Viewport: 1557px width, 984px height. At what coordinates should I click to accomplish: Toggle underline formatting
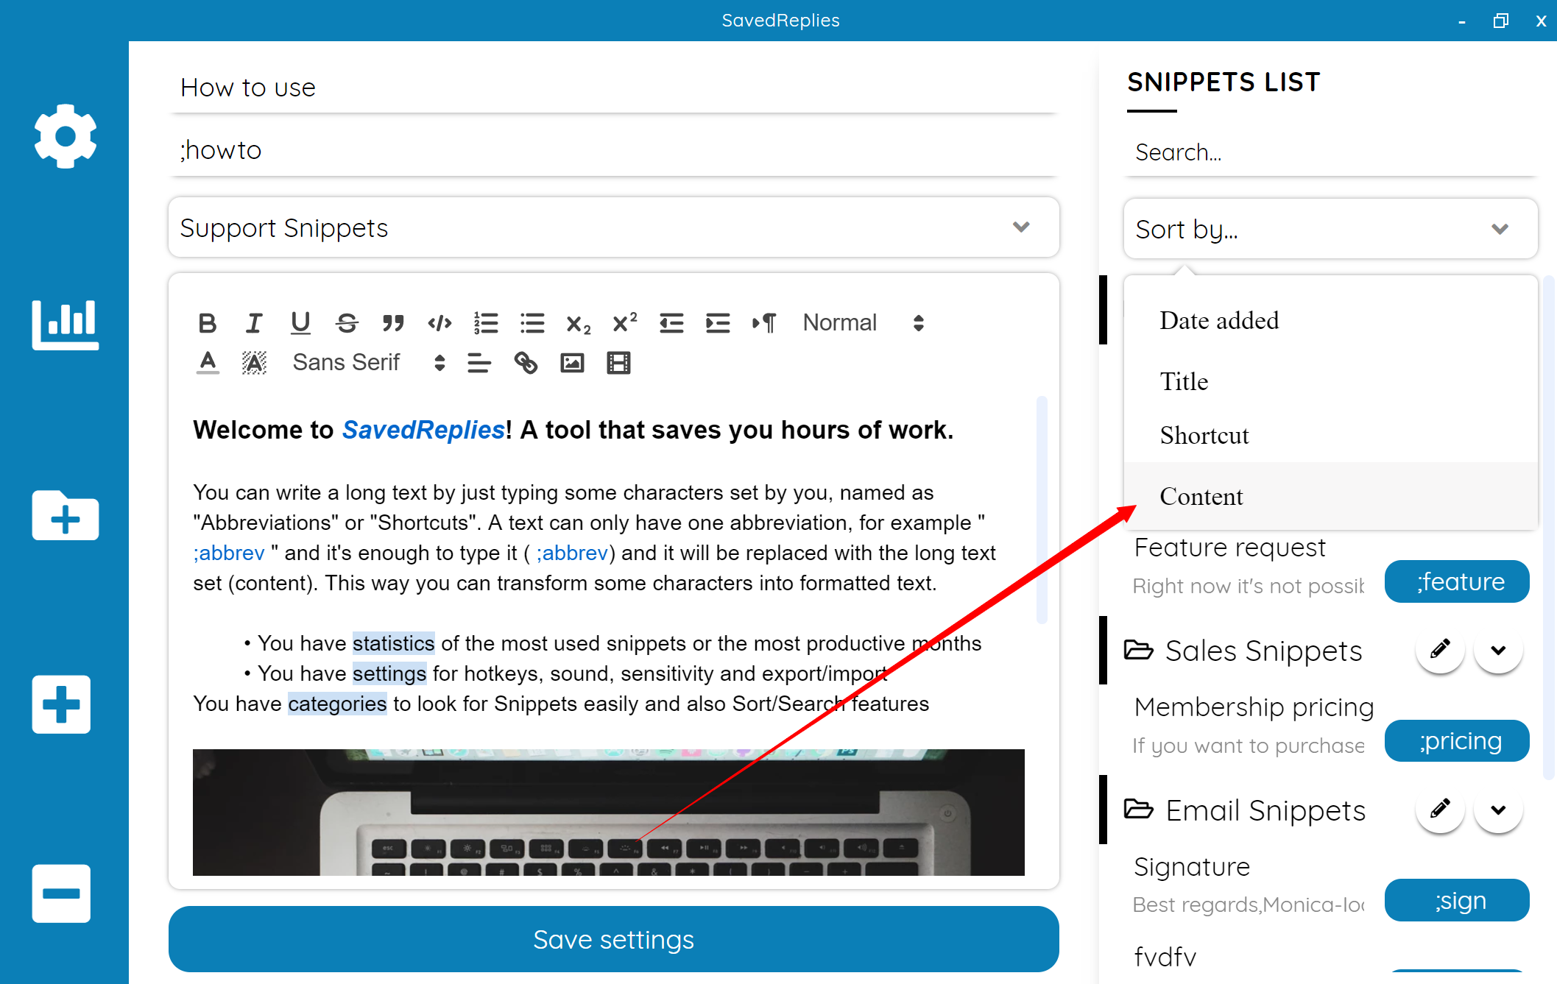(300, 323)
